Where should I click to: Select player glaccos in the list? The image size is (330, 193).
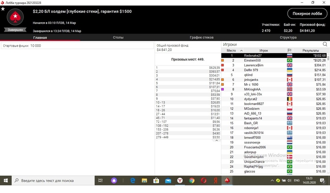[x=274, y=171]
